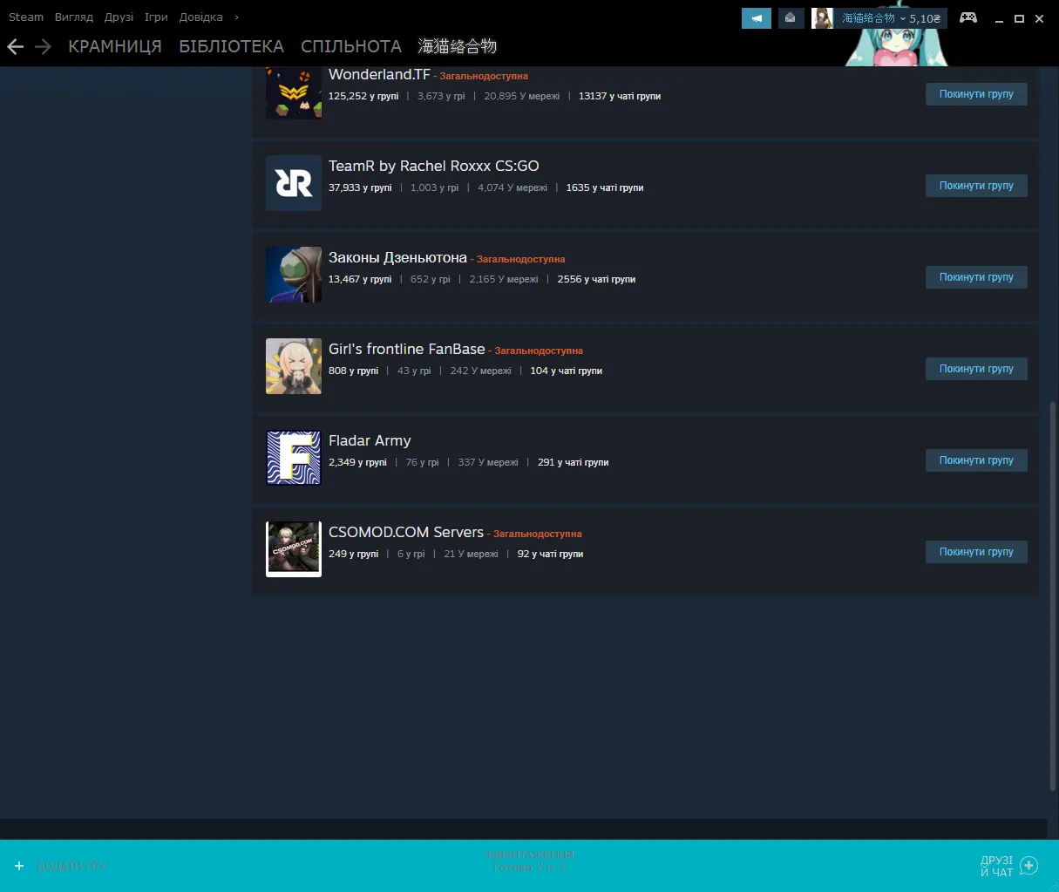Click '13137 у чаті групи' link
The height and width of the screenshot is (892, 1059).
pyautogui.click(x=620, y=97)
